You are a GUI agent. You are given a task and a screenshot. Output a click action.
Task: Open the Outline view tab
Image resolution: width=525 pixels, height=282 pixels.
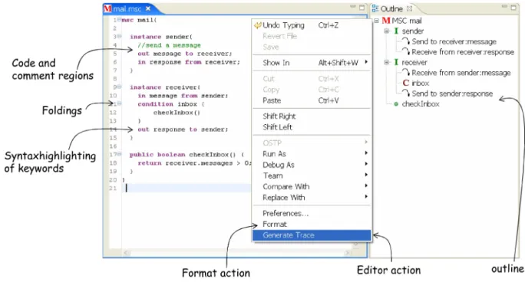tap(392, 8)
